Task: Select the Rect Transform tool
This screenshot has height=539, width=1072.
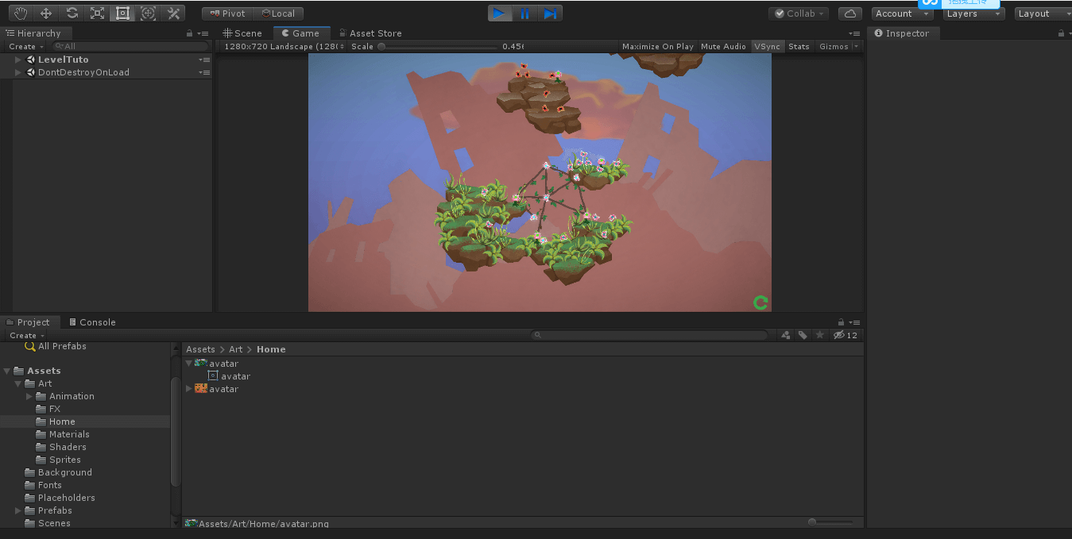Action: [x=122, y=13]
